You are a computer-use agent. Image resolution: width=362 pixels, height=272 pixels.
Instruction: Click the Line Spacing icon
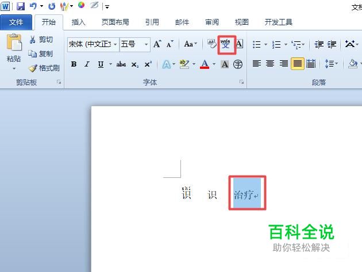pyautogui.click(x=329, y=63)
